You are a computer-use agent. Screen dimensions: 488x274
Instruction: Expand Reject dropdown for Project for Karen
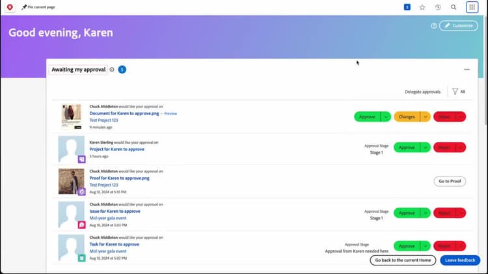(461, 147)
